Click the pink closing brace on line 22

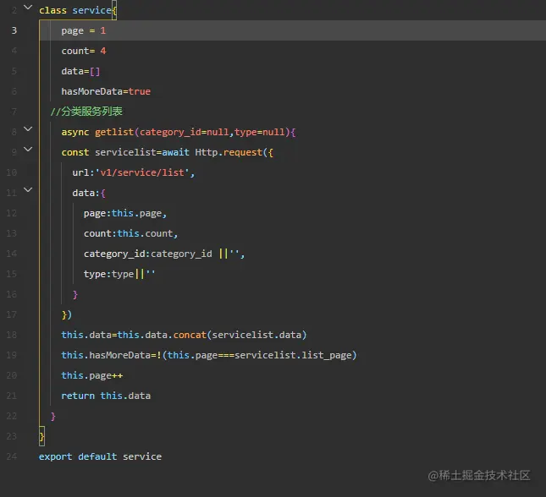point(53,417)
